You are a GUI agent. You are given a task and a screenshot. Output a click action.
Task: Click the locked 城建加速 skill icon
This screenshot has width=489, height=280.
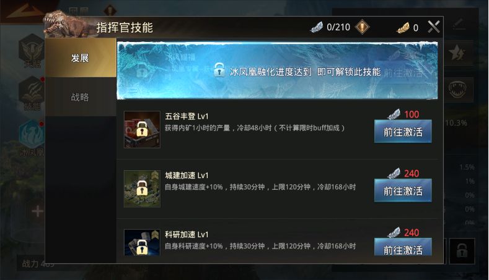tap(142, 189)
